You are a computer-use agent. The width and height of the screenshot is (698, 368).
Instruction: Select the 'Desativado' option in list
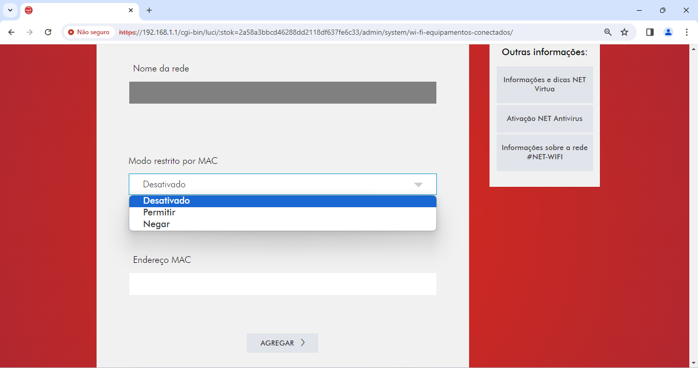click(167, 201)
